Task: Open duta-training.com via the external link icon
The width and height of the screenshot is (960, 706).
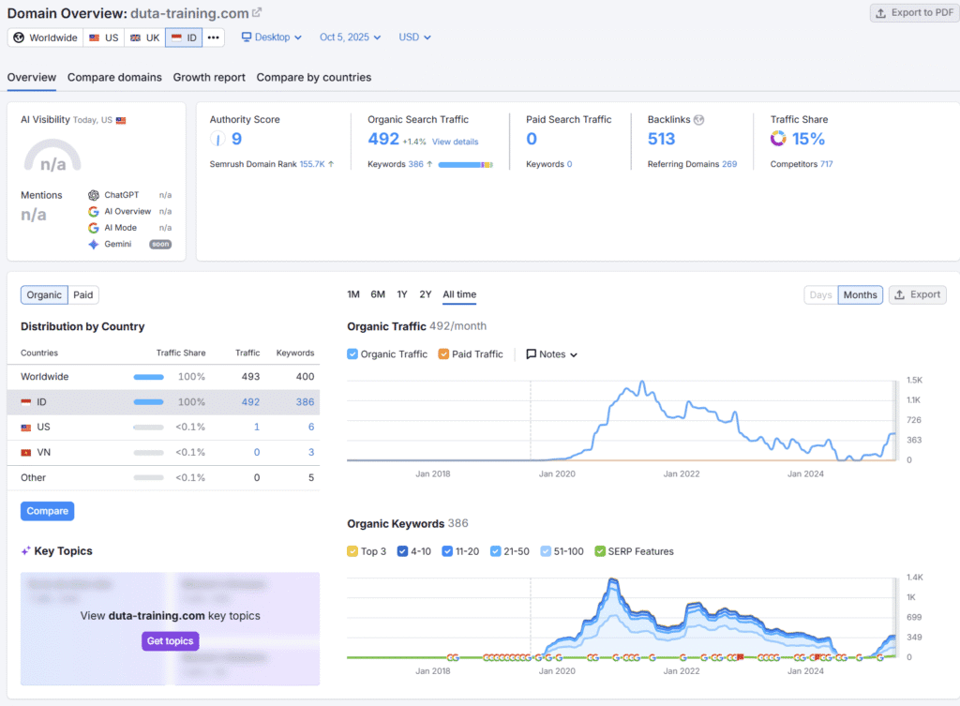Action: [255, 13]
